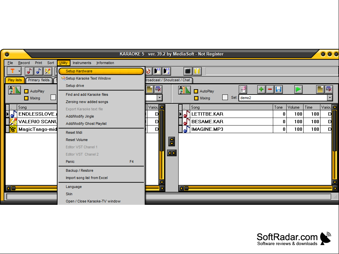The width and height of the screenshot is (339, 254).
Task: Add a song with the green plus icon
Action: point(261,90)
